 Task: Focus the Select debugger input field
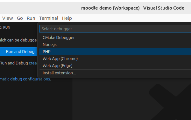click(115, 29)
